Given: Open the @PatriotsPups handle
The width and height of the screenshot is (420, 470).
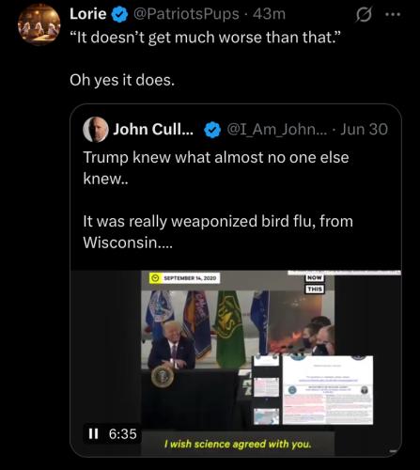Looking at the screenshot, I should click(186, 14).
